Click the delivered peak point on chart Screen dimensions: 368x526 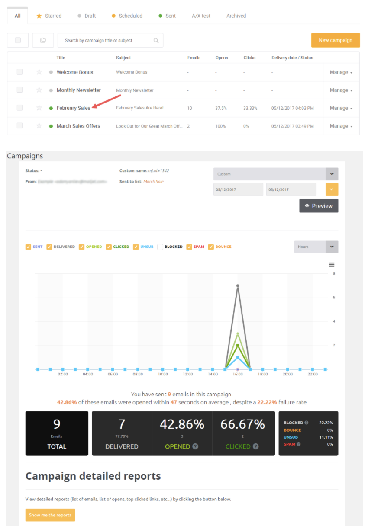tap(238, 286)
